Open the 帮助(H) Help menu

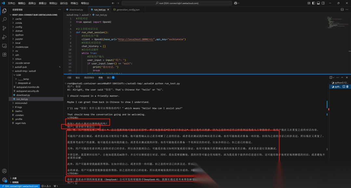pos(85,3)
